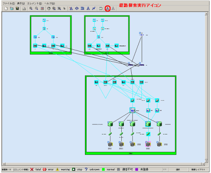Screen dimensions: 211x173
Task: Click the Print toolbar icon
Action: [x=24, y=9]
